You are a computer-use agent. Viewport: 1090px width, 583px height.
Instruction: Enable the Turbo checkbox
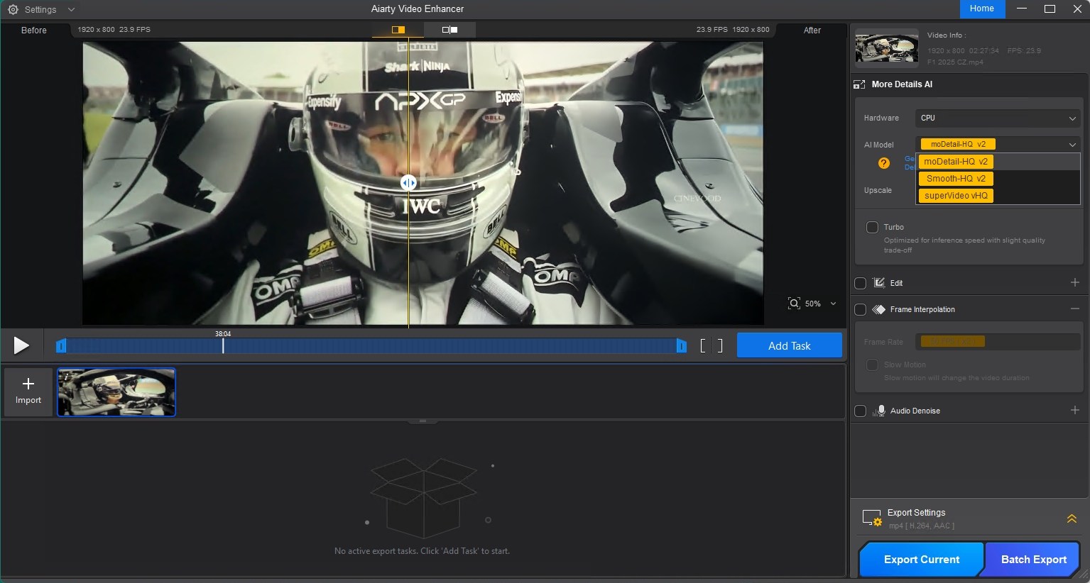[x=872, y=227]
